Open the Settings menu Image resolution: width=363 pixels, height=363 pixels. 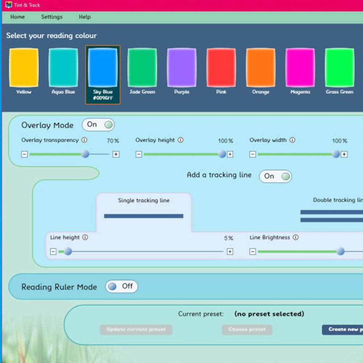pos(52,17)
